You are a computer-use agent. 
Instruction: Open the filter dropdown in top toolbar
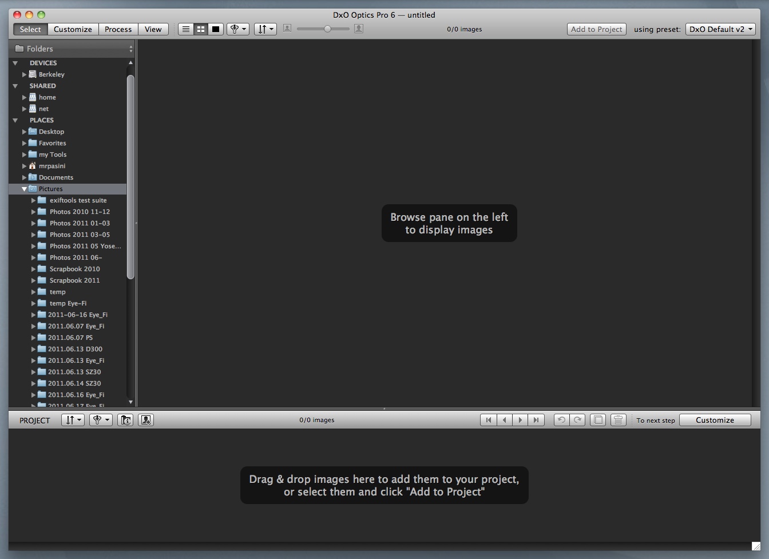point(237,29)
